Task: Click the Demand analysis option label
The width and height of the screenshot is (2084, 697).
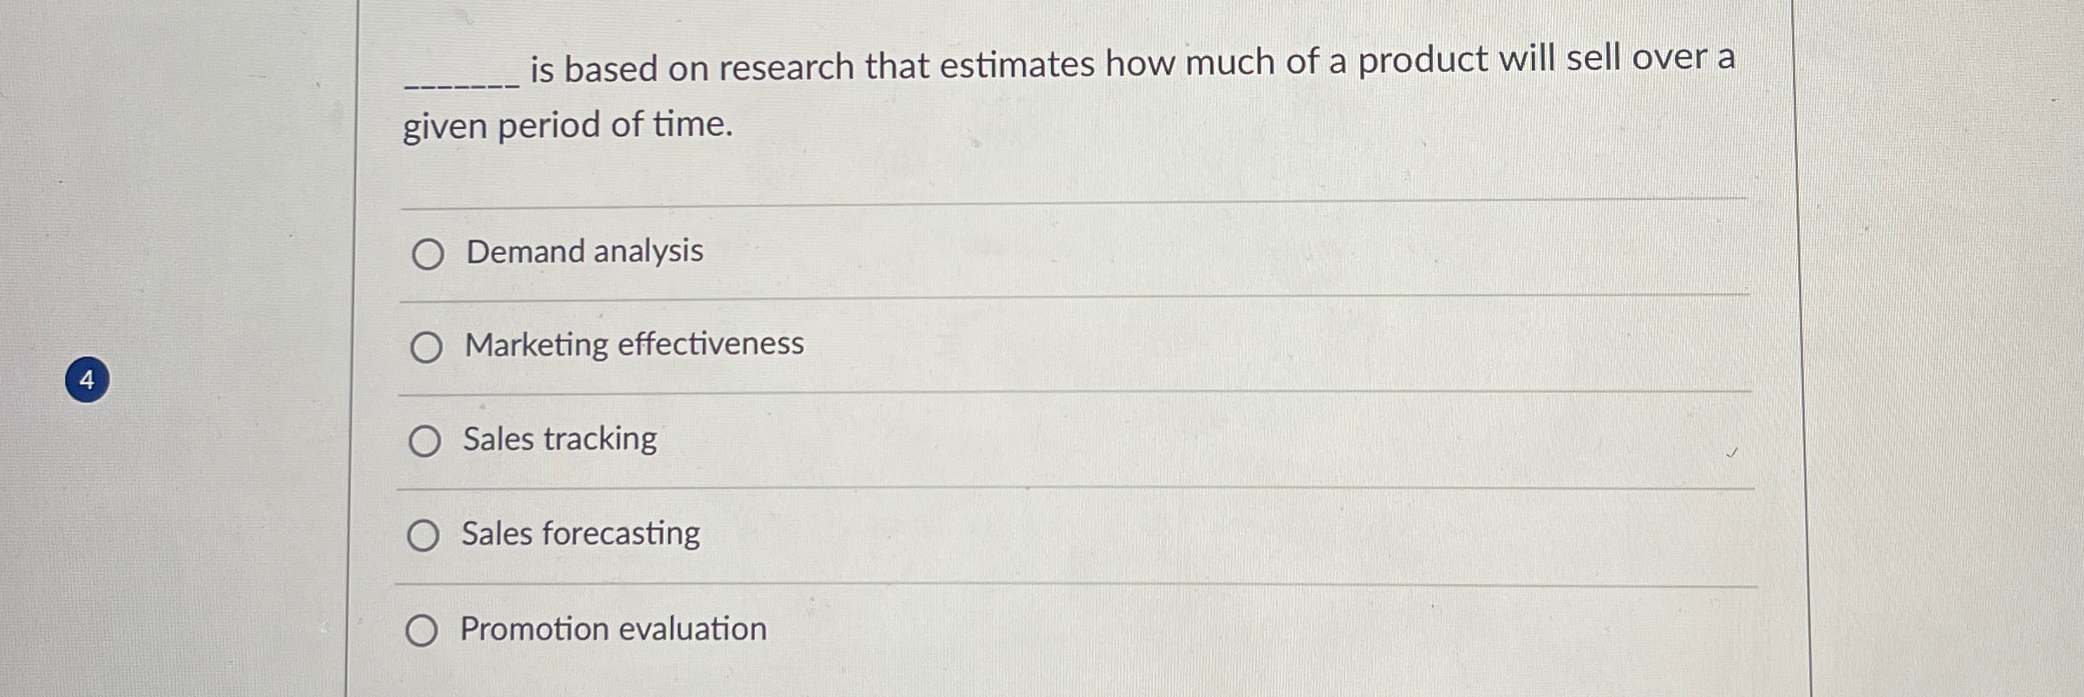Action: click(583, 252)
